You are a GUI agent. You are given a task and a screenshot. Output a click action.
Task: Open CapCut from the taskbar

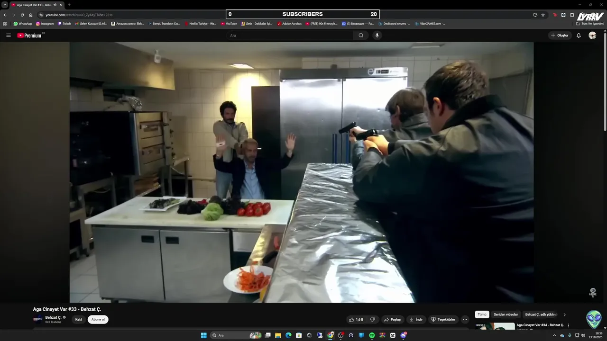[393, 335]
